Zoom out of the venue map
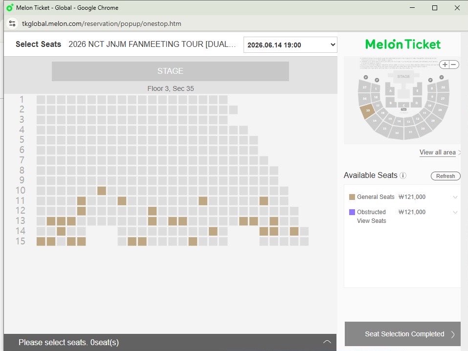 454,65
